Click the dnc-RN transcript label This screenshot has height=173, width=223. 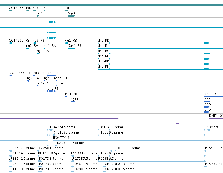[x=104, y=67]
